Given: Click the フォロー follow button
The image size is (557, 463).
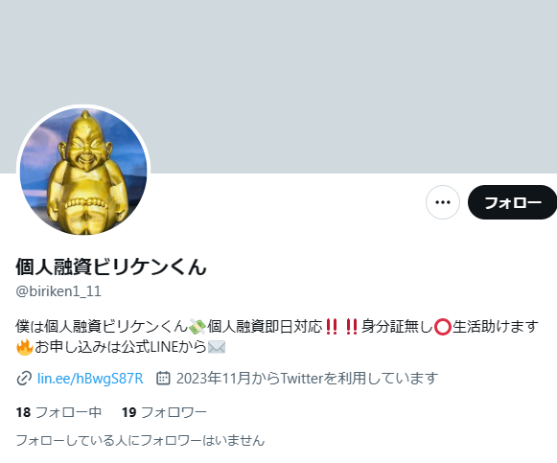Looking at the screenshot, I should (512, 202).
